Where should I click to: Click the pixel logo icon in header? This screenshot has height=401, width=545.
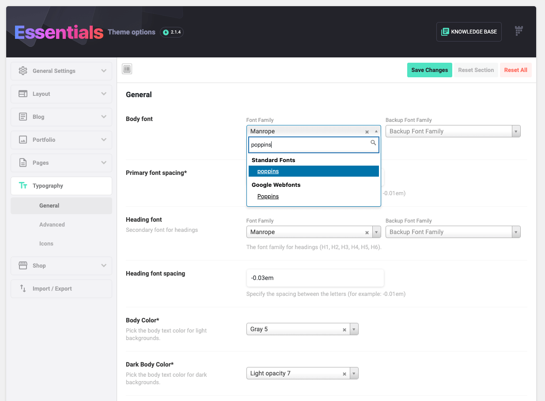[519, 30]
